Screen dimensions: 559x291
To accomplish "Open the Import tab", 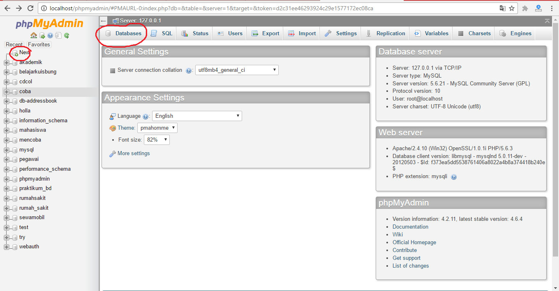I will (302, 34).
